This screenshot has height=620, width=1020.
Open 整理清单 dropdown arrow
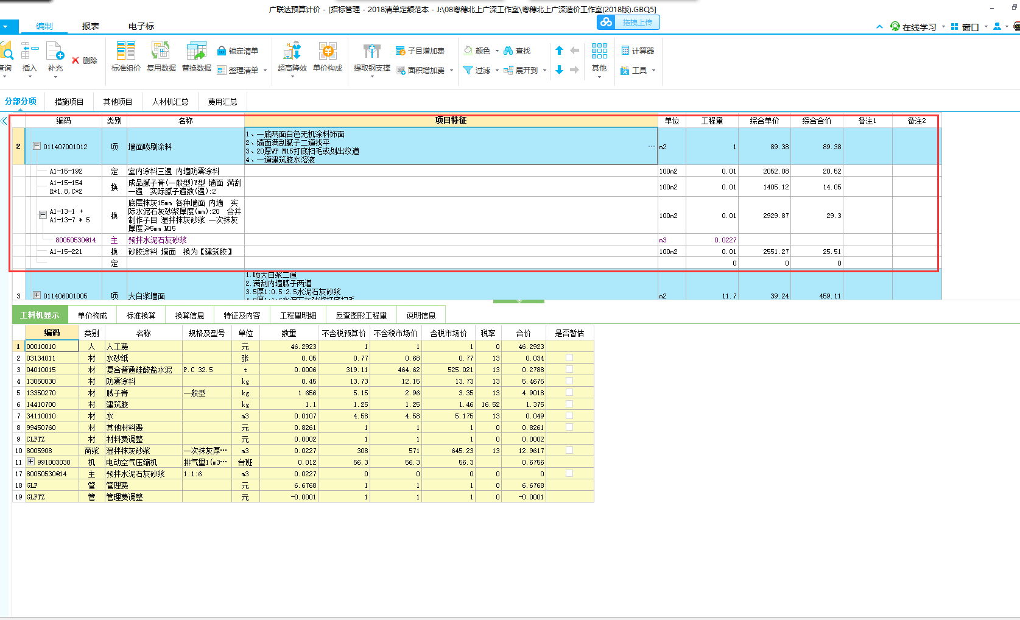tap(266, 71)
